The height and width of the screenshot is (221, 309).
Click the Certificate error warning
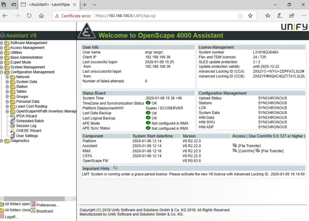pyautogui.click(x=73, y=16)
